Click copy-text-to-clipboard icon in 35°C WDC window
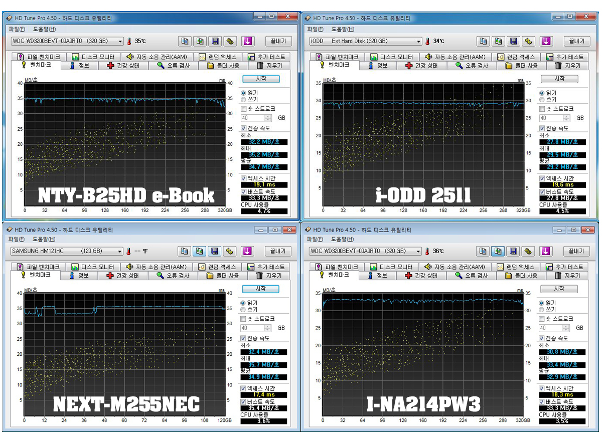 [x=185, y=41]
